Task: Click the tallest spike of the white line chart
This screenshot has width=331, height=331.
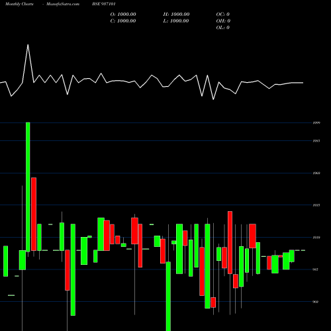Action: click(28, 45)
